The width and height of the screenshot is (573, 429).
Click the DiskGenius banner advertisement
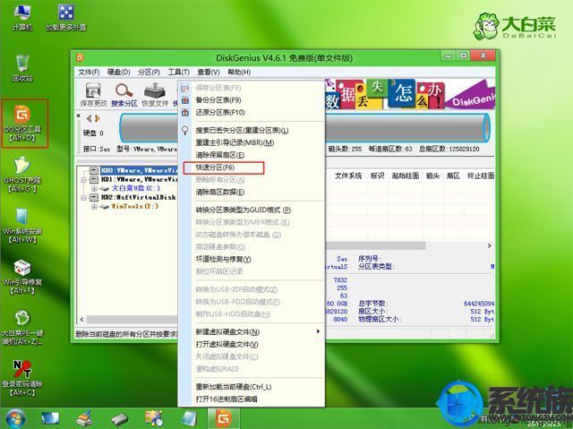point(410,94)
